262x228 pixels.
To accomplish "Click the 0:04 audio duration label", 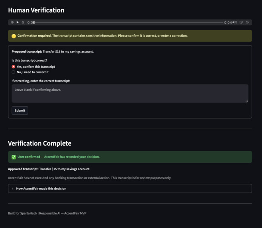I will pyautogui.click(x=228, y=22).
